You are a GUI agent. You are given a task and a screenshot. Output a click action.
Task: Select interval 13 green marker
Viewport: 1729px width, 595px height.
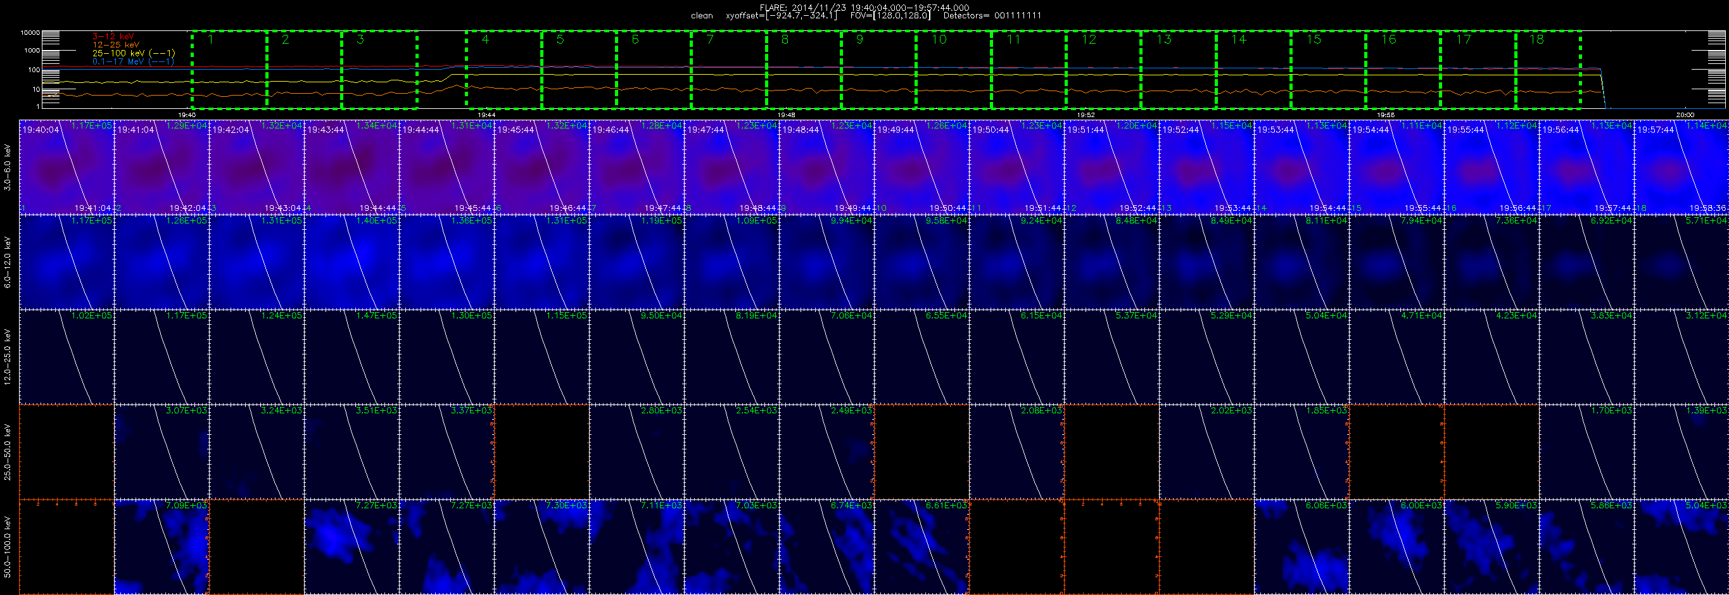[1179, 69]
